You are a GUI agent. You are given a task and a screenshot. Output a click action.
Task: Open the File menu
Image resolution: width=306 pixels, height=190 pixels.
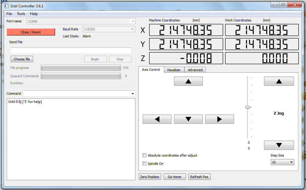(9, 14)
